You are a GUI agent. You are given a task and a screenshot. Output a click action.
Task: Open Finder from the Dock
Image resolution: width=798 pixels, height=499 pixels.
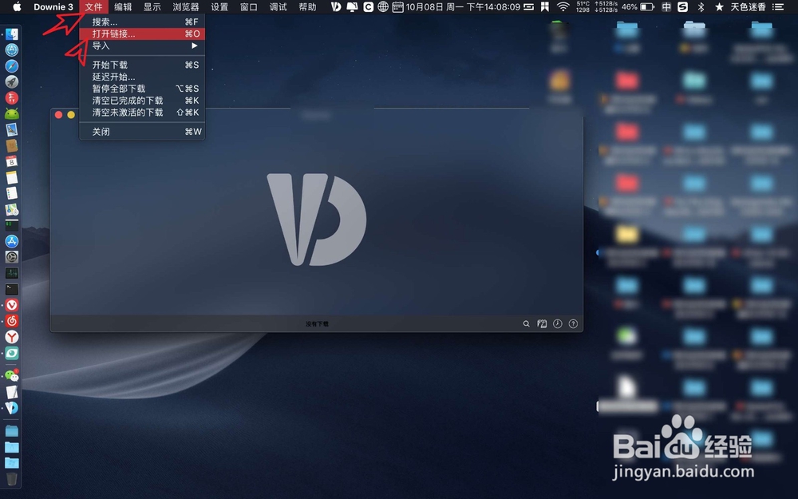[x=12, y=34]
